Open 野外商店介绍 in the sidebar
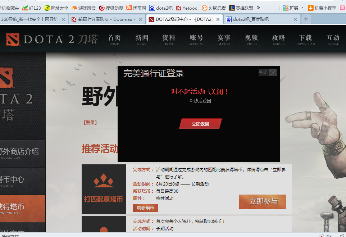 [x=23, y=154]
